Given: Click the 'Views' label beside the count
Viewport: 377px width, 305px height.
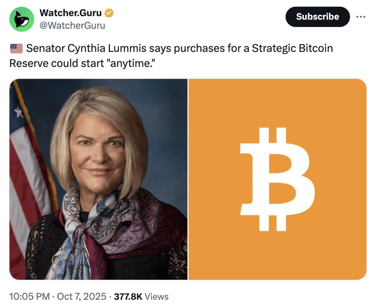Looking at the screenshot, I should (x=156, y=297).
